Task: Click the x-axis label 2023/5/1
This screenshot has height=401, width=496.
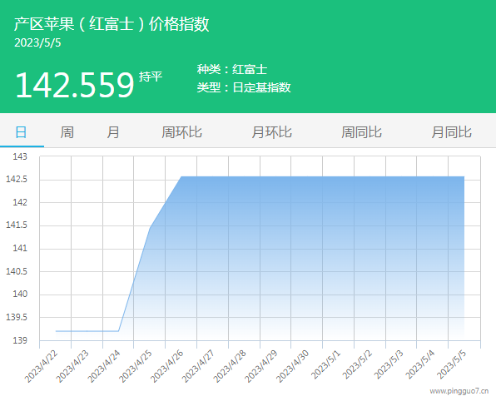Action: click(x=326, y=364)
